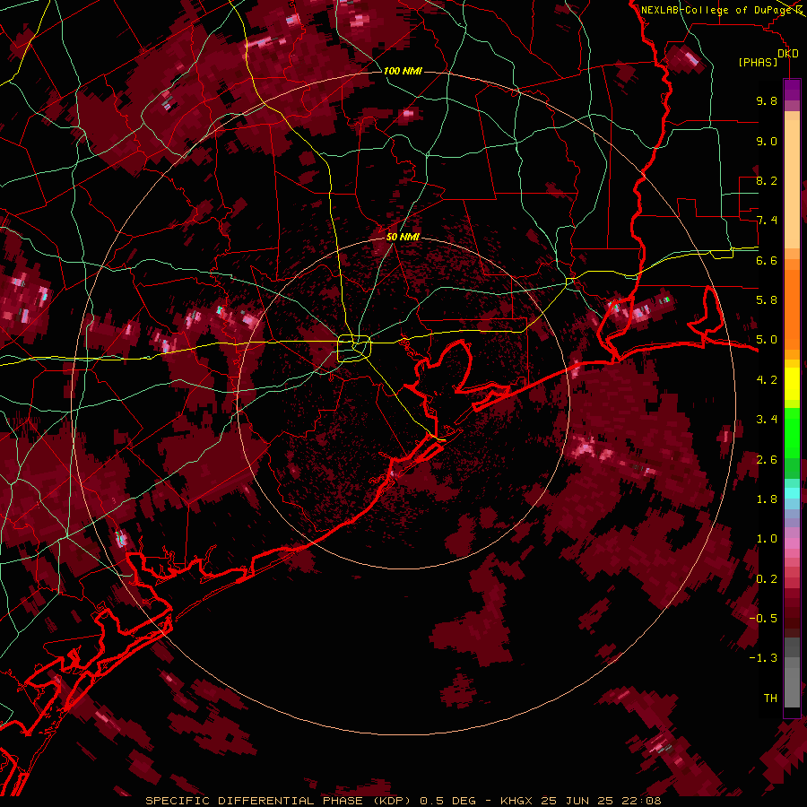Screen dimensions: 807x807
Task: Click the 9.8 value on the color scale
Action: [767, 100]
